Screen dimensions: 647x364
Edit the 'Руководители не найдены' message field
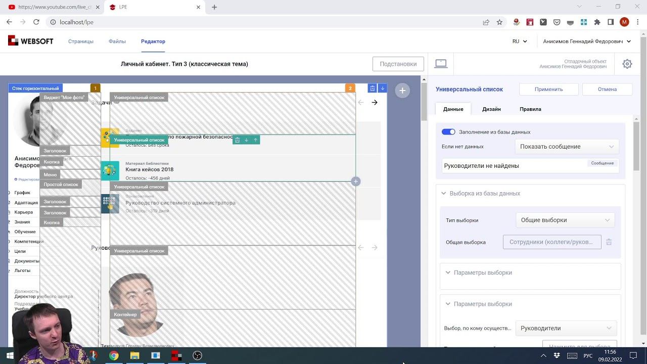(x=530, y=166)
